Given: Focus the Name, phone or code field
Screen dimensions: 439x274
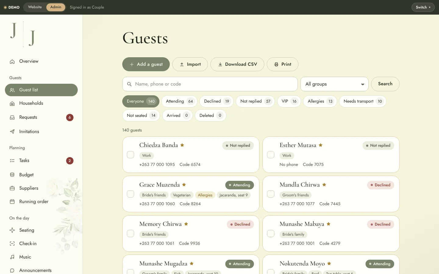Looking at the screenshot, I should click(x=210, y=84).
